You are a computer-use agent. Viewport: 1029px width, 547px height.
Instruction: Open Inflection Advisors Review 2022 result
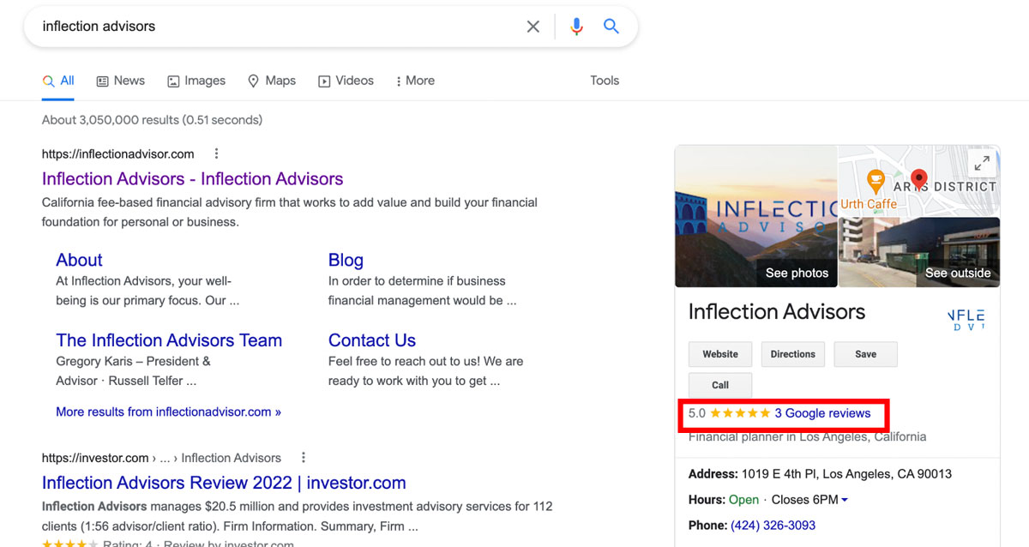click(x=224, y=483)
